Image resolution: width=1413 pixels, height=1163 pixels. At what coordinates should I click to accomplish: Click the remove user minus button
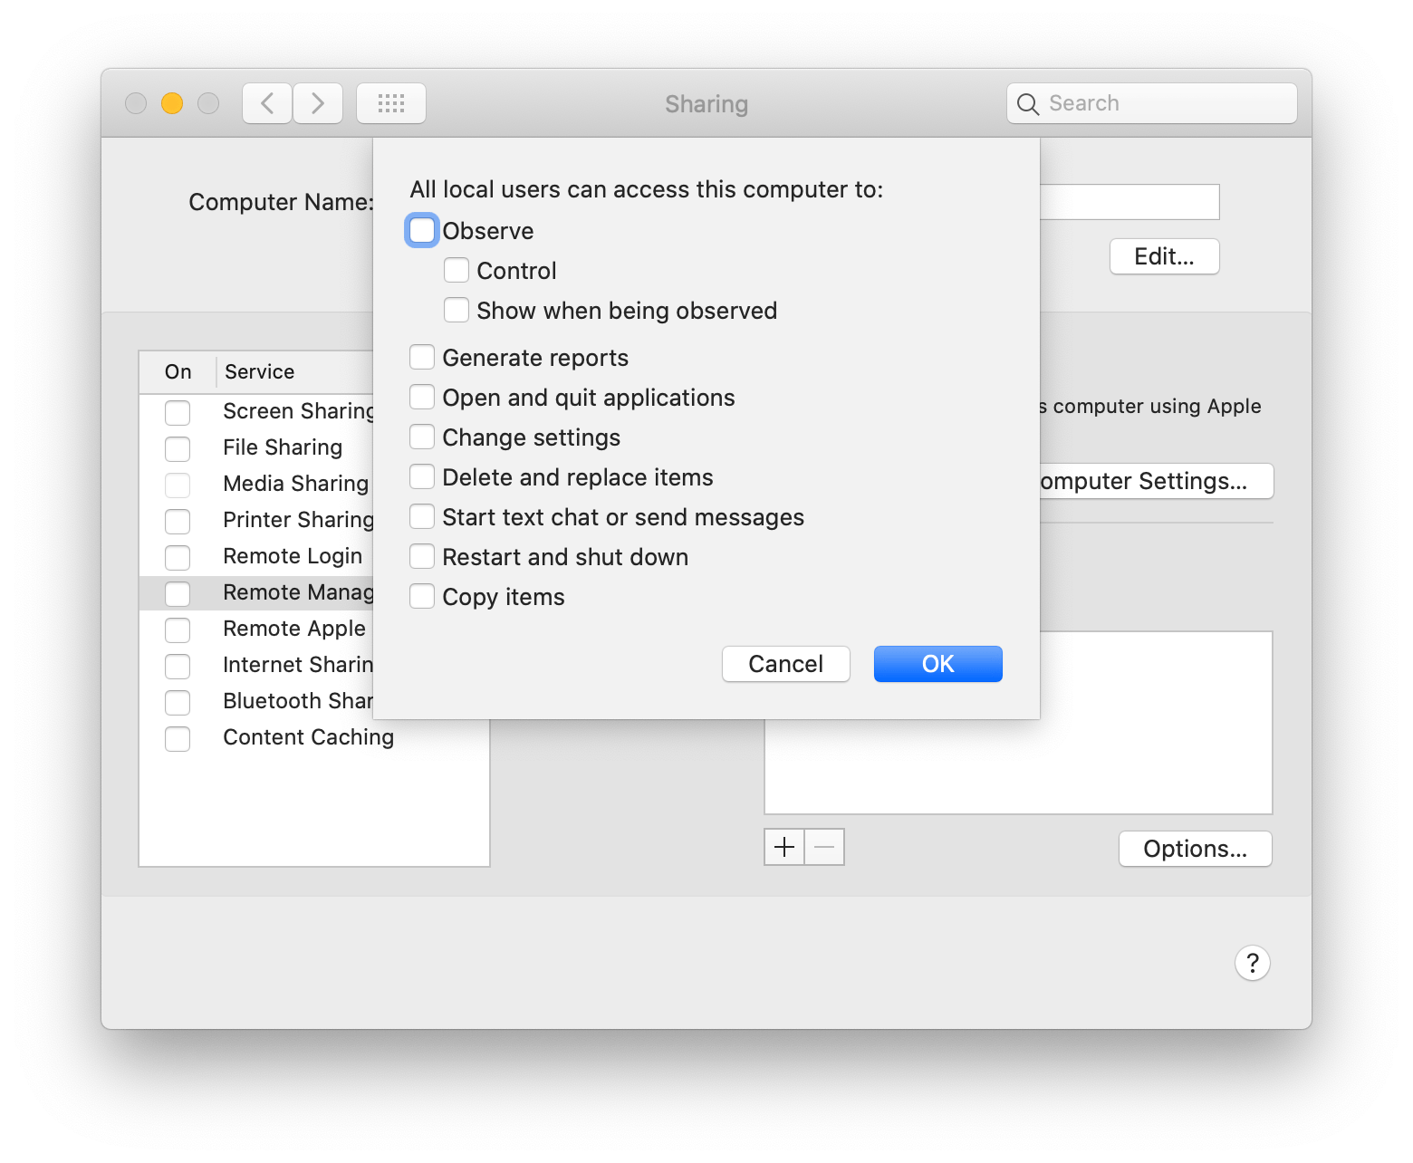(x=824, y=847)
